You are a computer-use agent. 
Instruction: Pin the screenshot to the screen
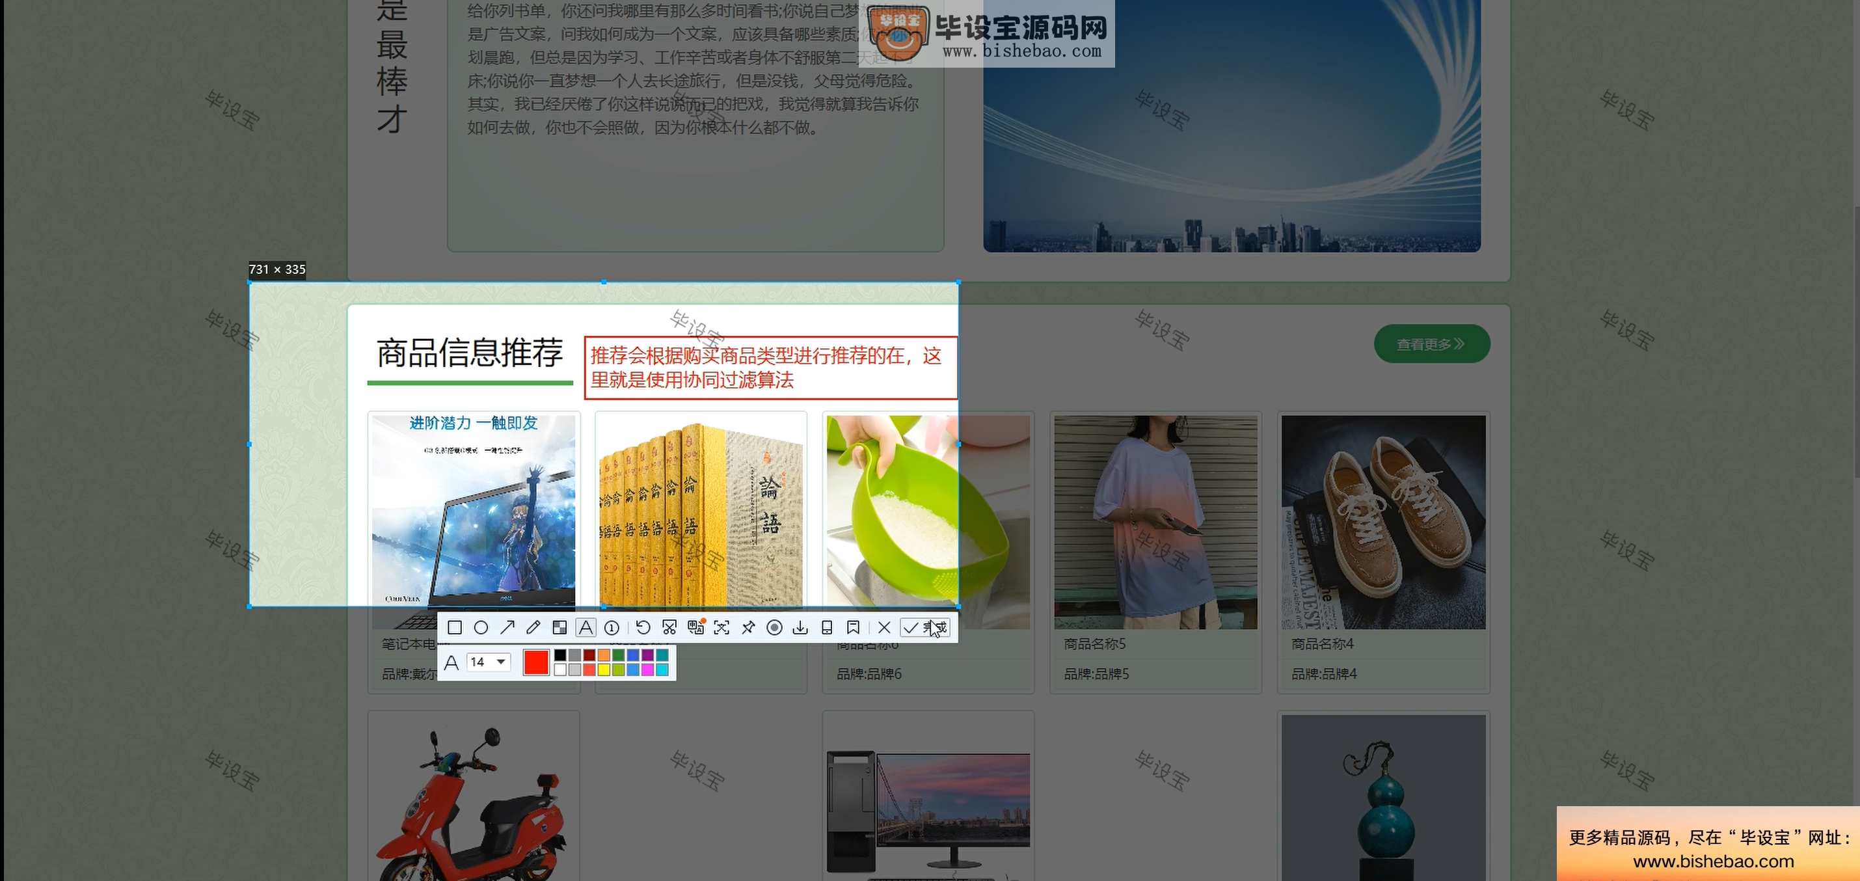(x=748, y=627)
